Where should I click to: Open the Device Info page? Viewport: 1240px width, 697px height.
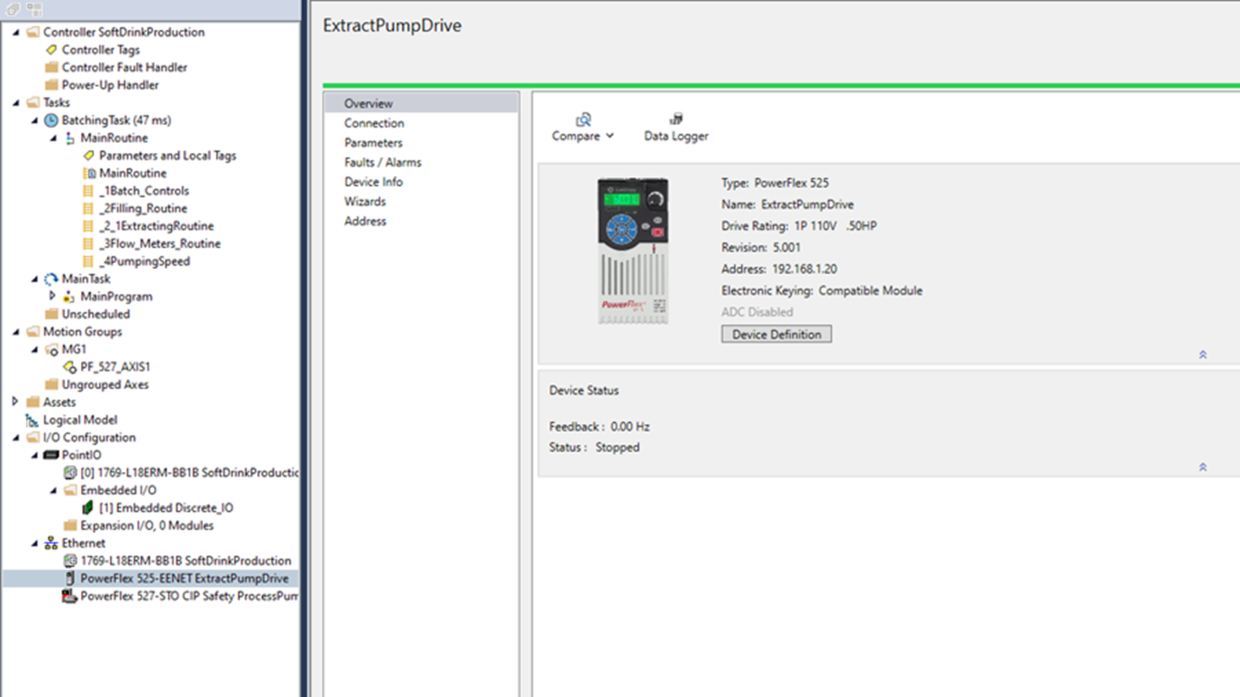373,182
